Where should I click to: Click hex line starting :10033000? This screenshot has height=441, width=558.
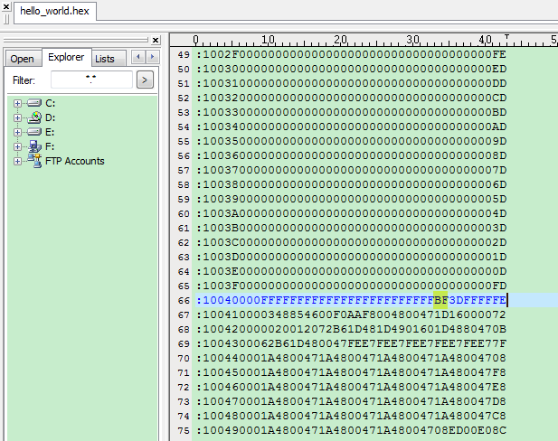tap(351, 112)
